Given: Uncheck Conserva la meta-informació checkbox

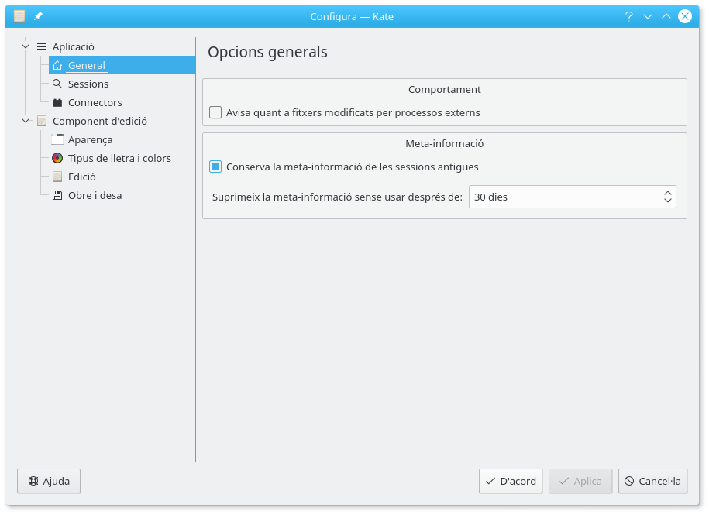Looking at the screenshot, I should (216, 167).
